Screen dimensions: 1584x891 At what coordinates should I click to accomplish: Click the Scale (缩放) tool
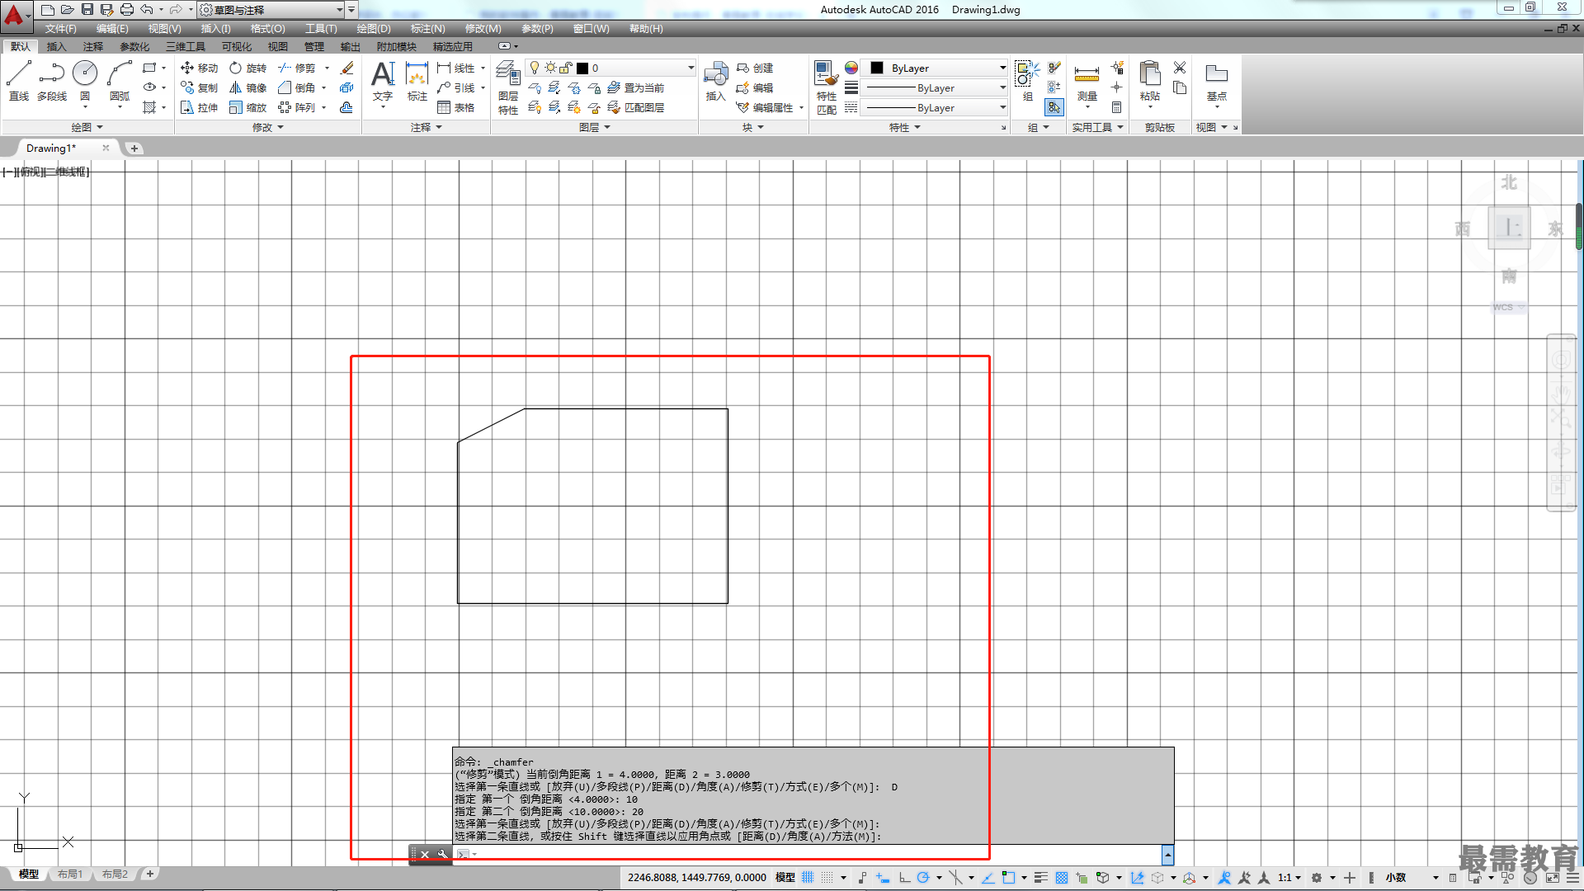click(247, 107)
